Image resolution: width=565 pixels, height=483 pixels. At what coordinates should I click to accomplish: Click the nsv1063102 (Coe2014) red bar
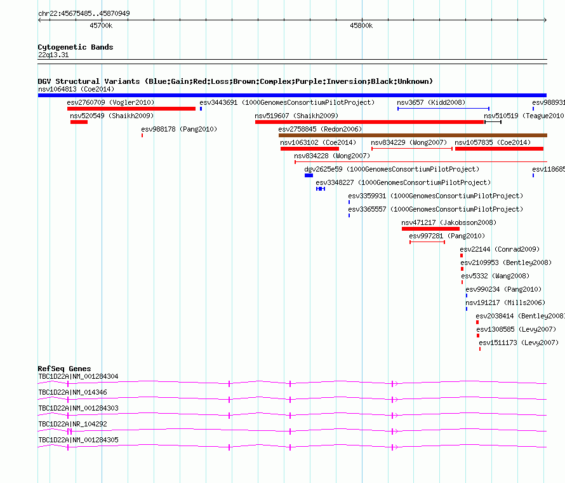tap(310, 149)
